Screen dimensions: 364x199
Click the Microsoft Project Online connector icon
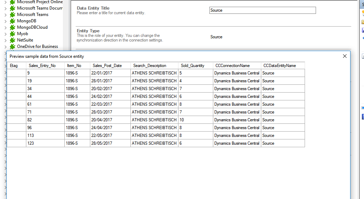[12, 2]
